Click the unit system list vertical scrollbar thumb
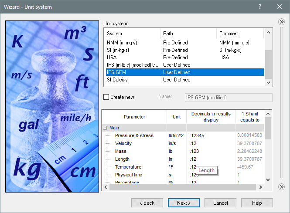This screenshot has width=290, height=213. click(x=268, y=64)
